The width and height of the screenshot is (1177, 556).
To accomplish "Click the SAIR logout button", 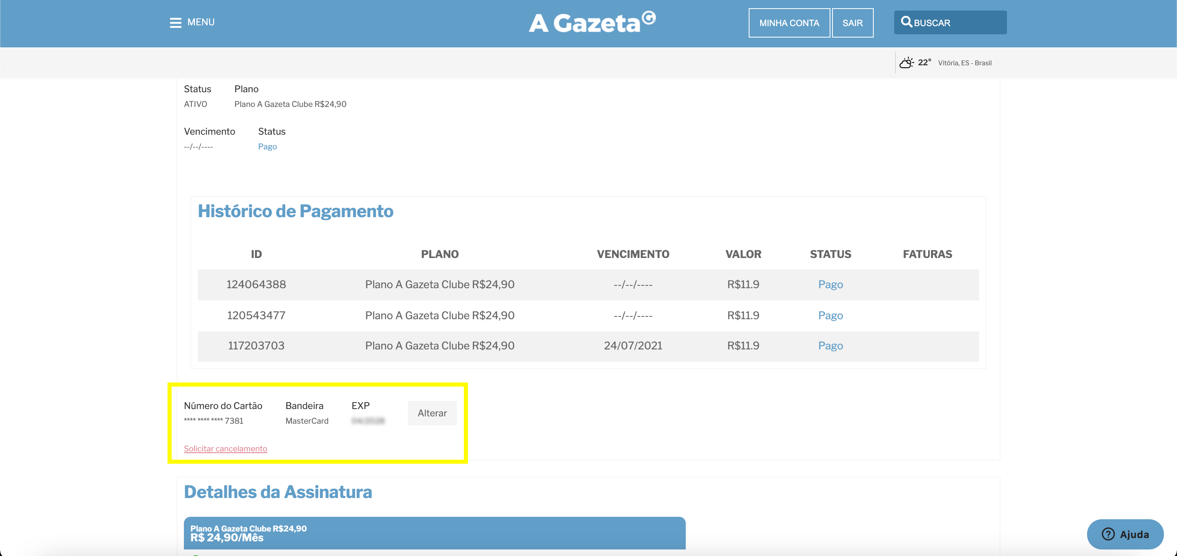I will point(853,23).
